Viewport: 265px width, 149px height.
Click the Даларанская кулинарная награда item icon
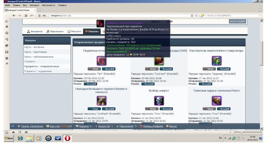point(159,61)
